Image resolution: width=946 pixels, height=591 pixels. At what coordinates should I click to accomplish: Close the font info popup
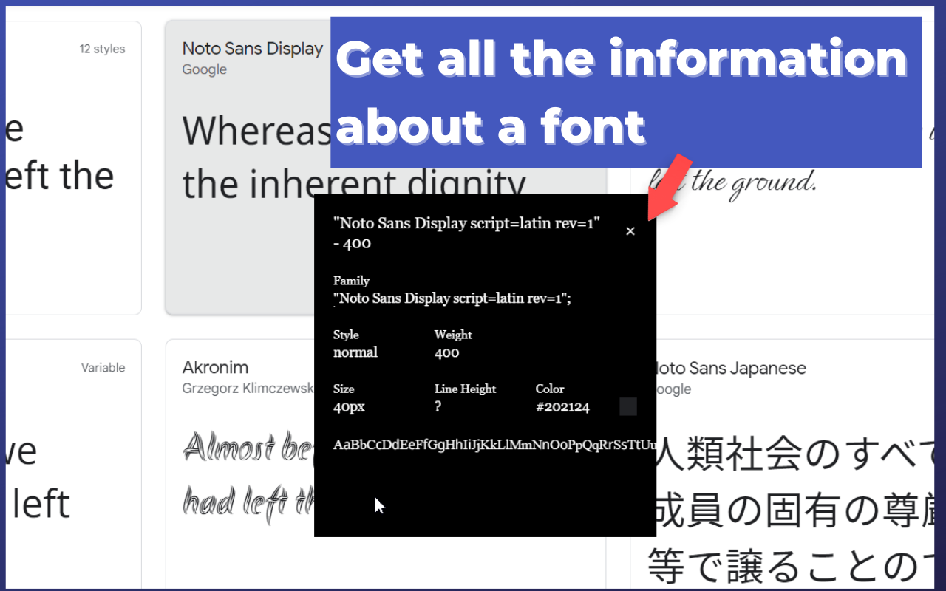[630, 231]
